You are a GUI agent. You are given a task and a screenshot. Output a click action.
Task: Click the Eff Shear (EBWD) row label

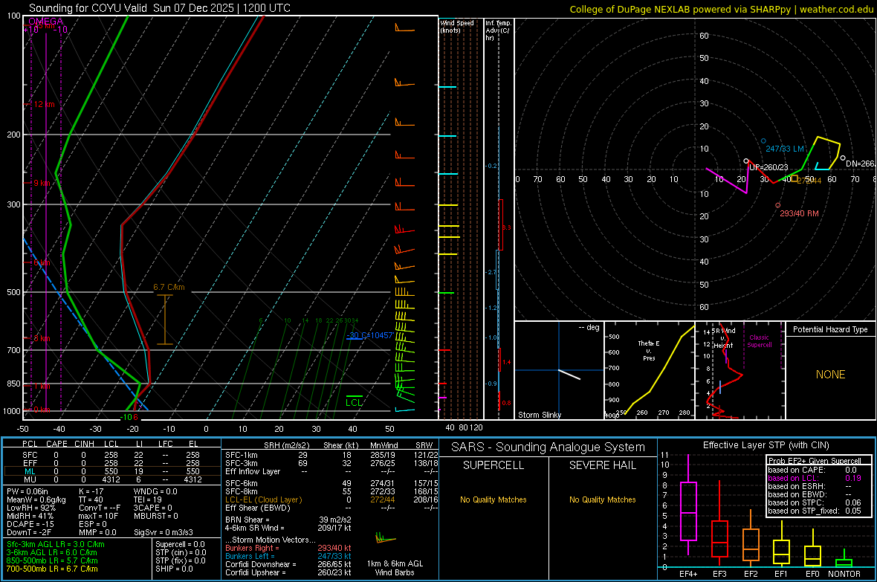(258, 508)
